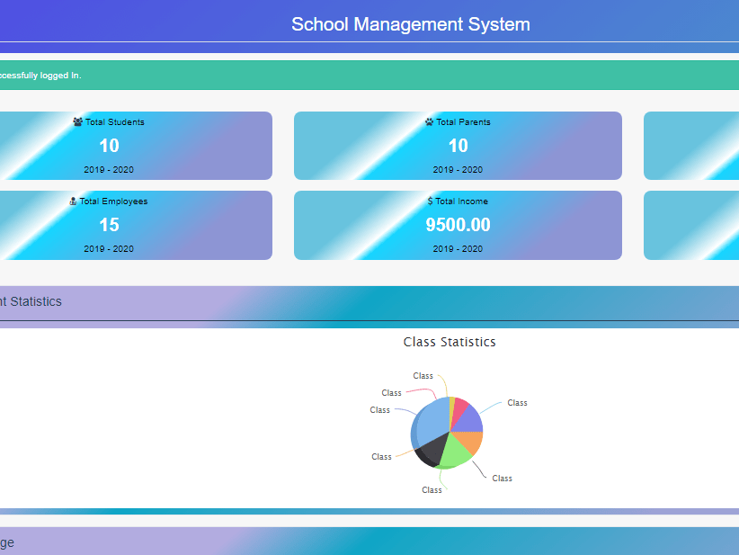The image size is (739, 555).
Task: Select the purple pie slice
Action: (469, 421)
